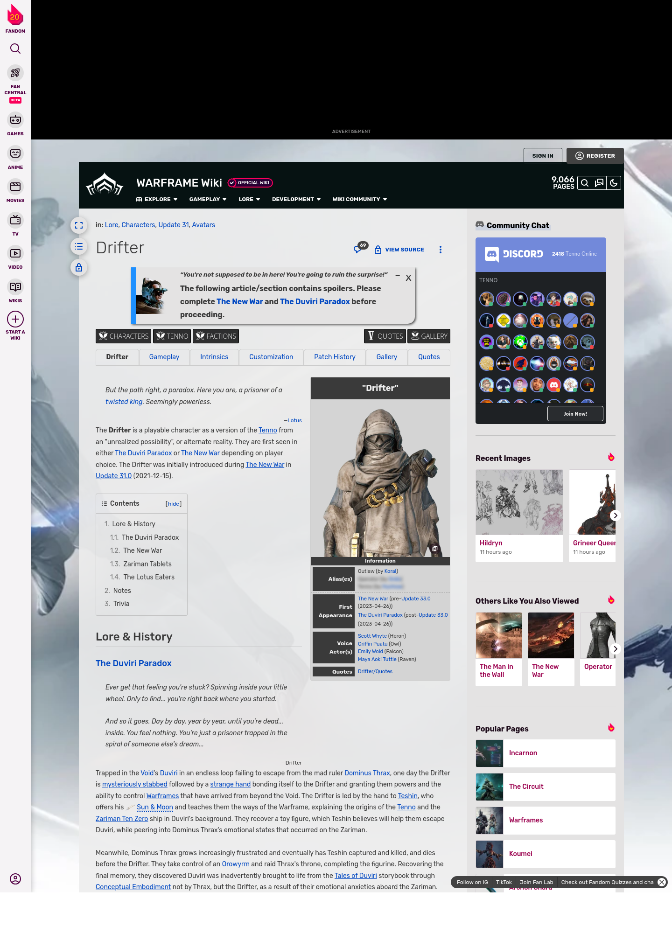672x933 pixels.
Task: Open the Dominus Thrax article link
Action: (367, 773)
